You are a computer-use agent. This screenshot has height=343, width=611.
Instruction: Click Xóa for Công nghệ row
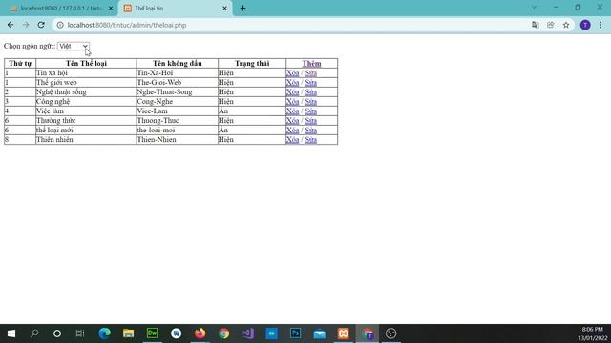pos(292,102)
